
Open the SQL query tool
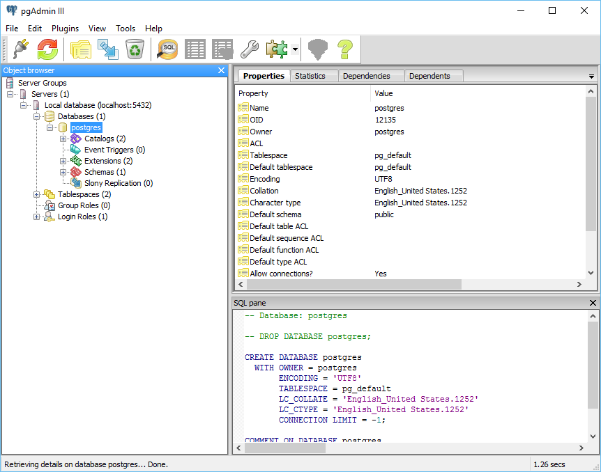point(168,49)
